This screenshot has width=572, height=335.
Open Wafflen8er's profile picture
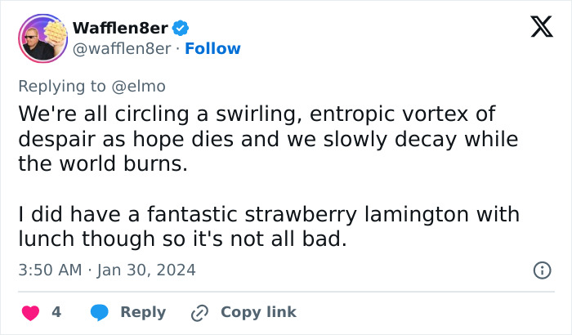tap(42, 38)
